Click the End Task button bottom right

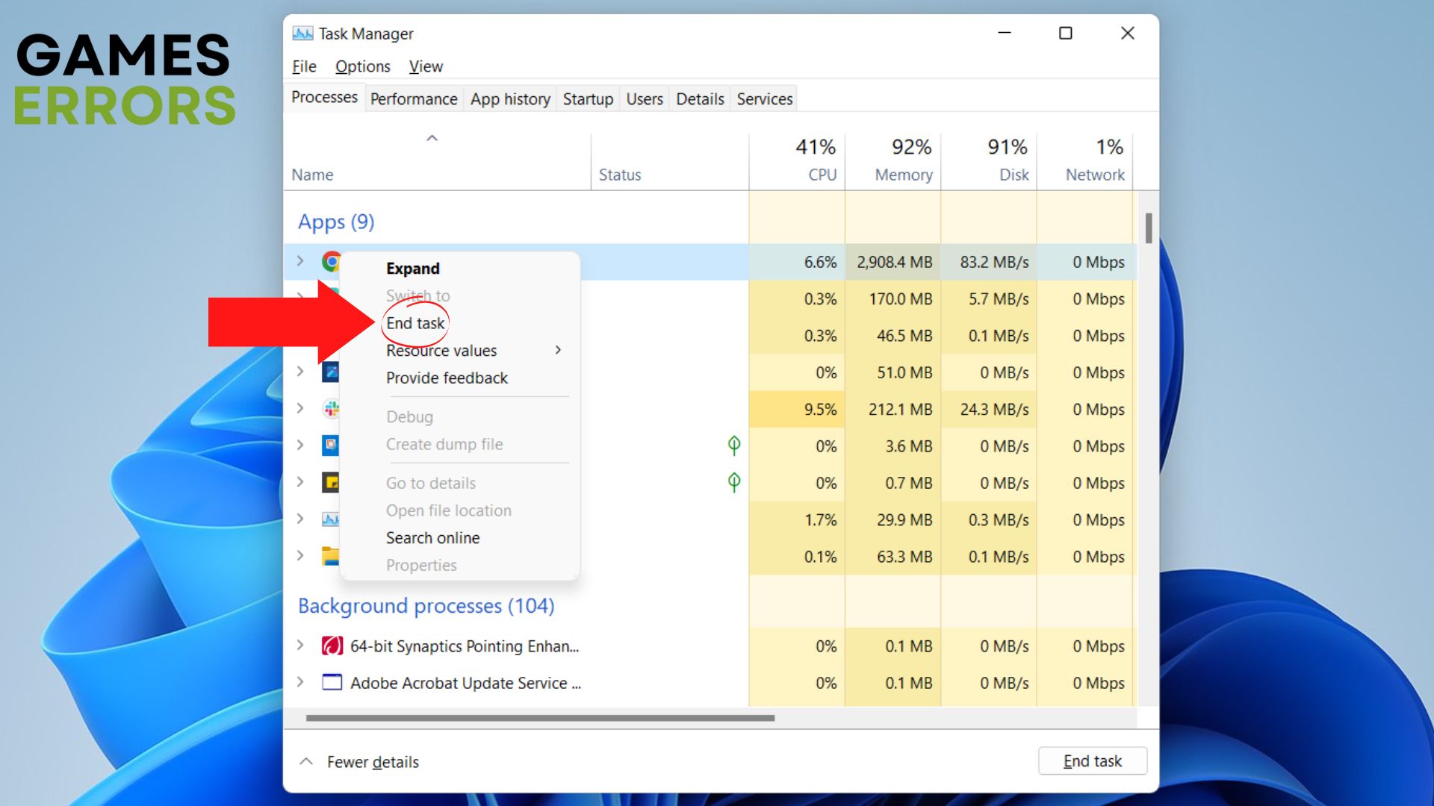click(1092, 760)
